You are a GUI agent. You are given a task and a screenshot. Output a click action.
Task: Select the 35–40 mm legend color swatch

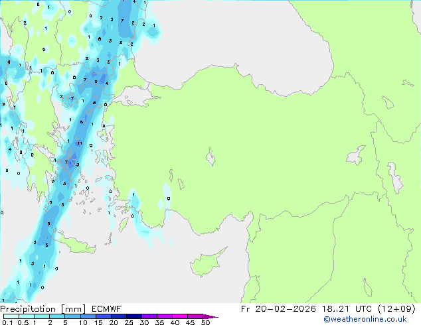[164, 316]
